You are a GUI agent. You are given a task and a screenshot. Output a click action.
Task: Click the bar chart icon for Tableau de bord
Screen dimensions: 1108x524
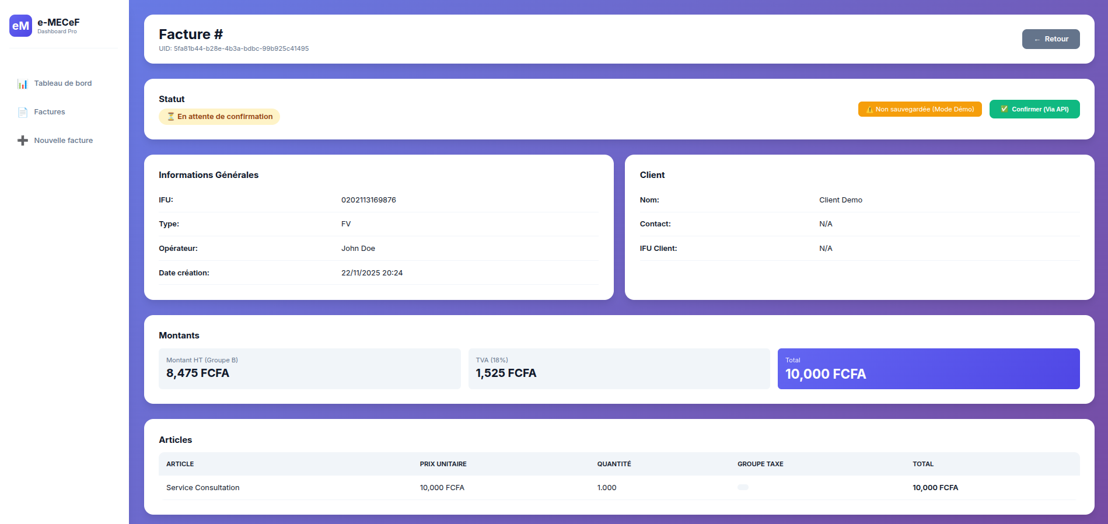coord(23,84)
